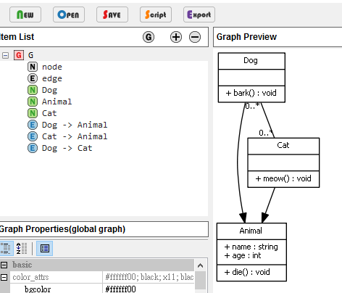The width and height of the screenshot is (342, 293).
Task: Open the property pages icon
Action: click(x=45, y=248)
